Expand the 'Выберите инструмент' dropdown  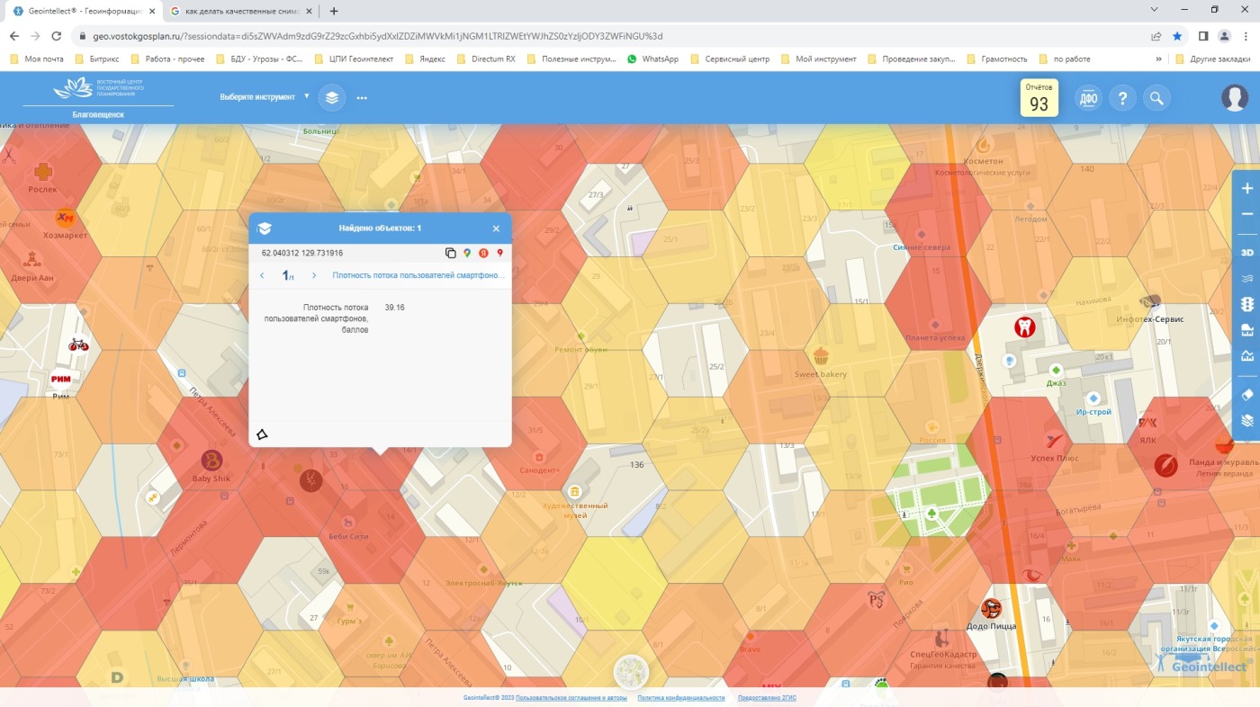pos(265,97)
